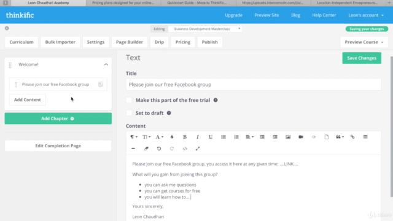393x221 pixels.
Task: Expand editor to fullscreen mode
Action: coord(198,149)
